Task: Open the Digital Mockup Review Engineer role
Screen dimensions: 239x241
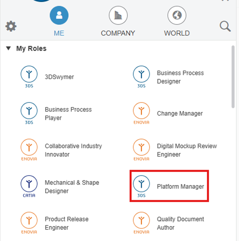Action: point(187,150)
